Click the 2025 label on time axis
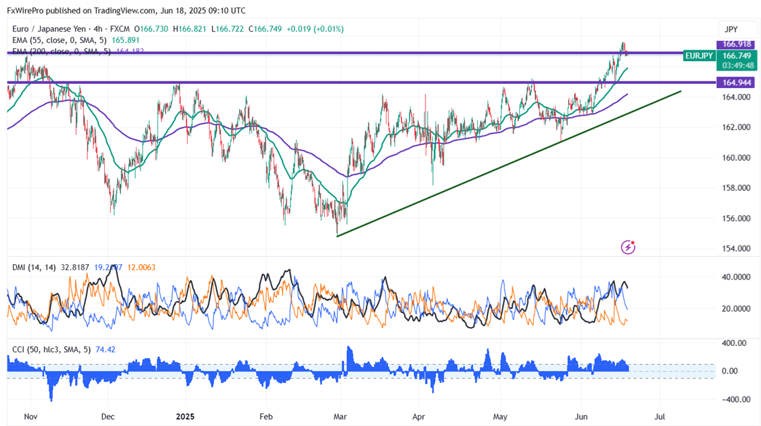The height and width of the screenshot is (426, 761). coord(185,417)
